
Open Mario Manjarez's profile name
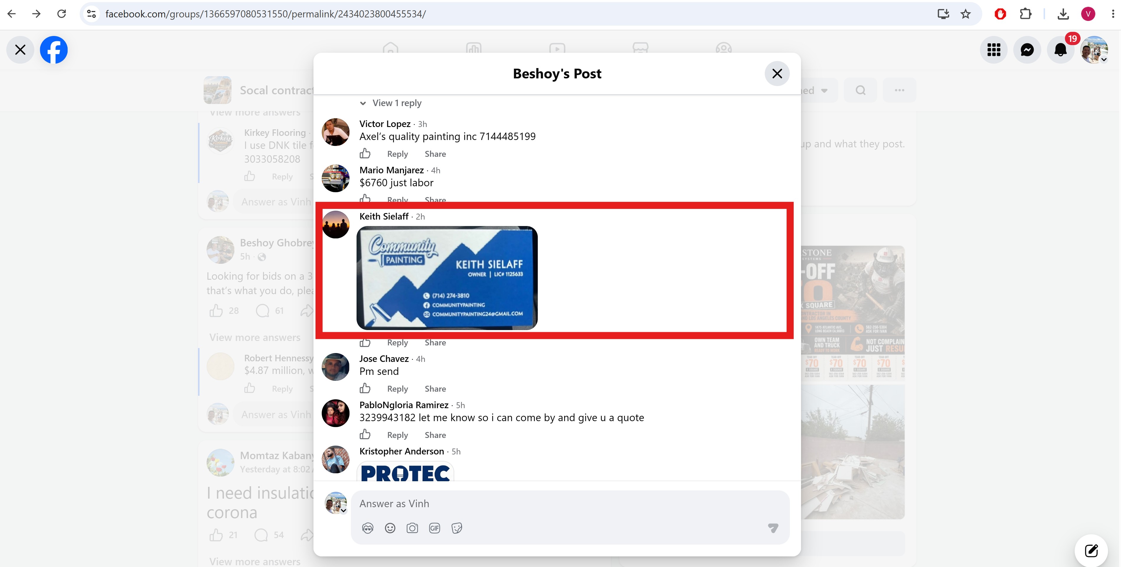[x=392, y=170]
